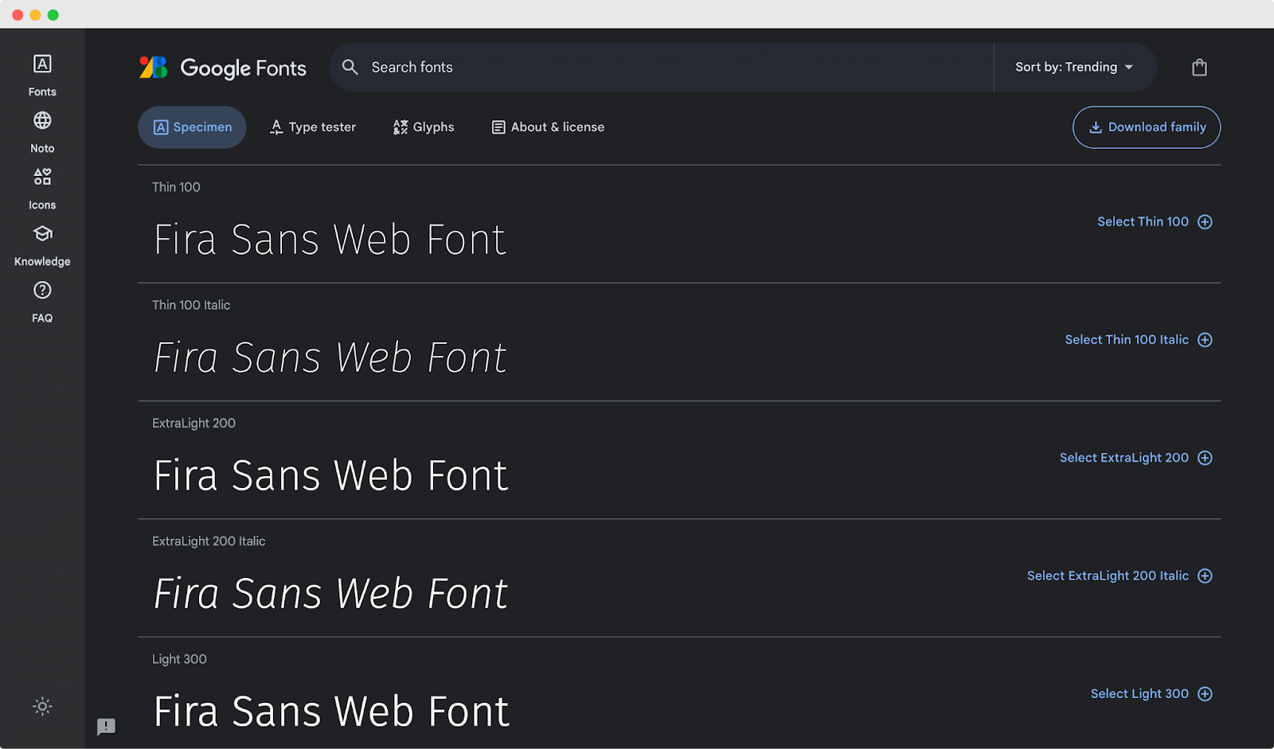Add Thin 100 style to selection

pyautogui.click(x=1155, y=221)
